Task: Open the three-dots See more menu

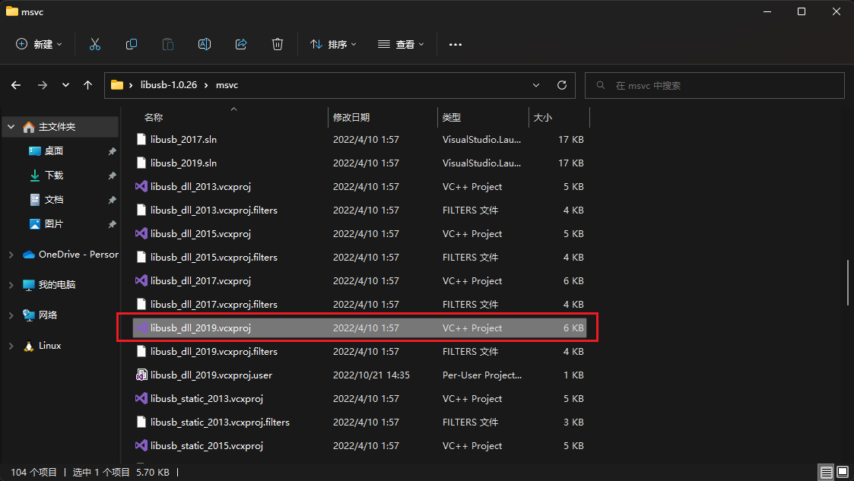Action: point(456,45)
